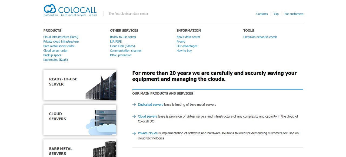Open the For customers link
Image resolution: width=346 pixels, height=157 pixels.
[x=294, y=14]
